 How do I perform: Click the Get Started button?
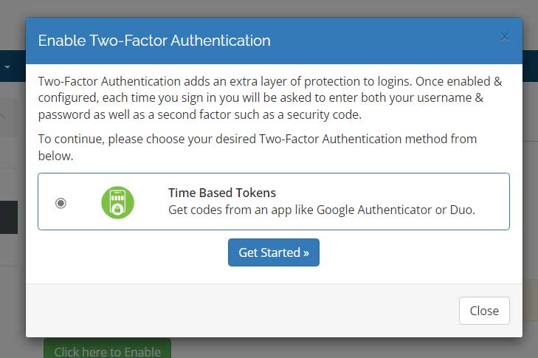point(273,252)
